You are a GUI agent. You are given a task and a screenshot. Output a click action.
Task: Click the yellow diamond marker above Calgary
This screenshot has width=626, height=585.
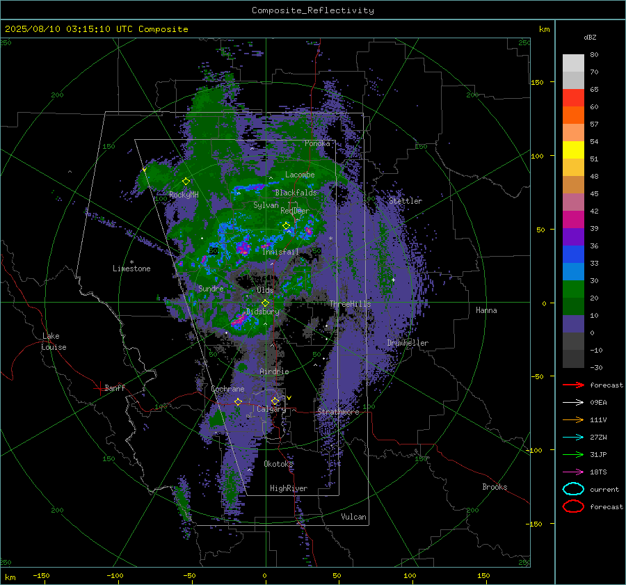click(x=275, y=401)
